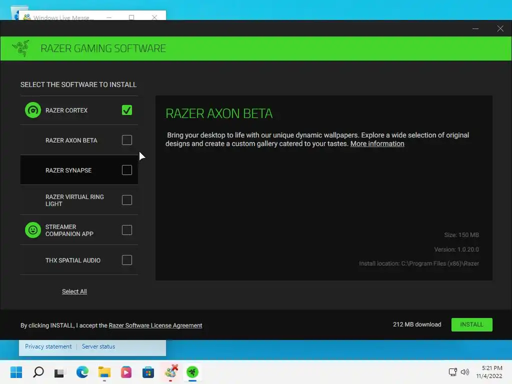Click the Install location path text
Image resolution: width=512 pixels, height=384 pixels.
pyautogui.click(x=419, y=263)
